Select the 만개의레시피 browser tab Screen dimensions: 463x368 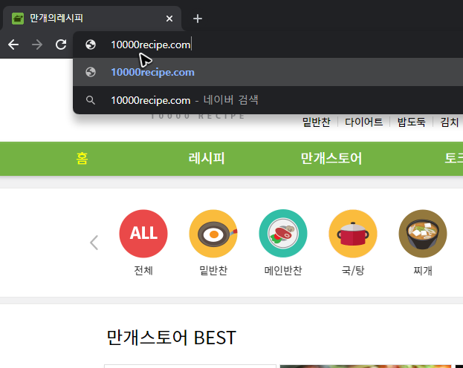pyautogui.click(x=92, y=19)
